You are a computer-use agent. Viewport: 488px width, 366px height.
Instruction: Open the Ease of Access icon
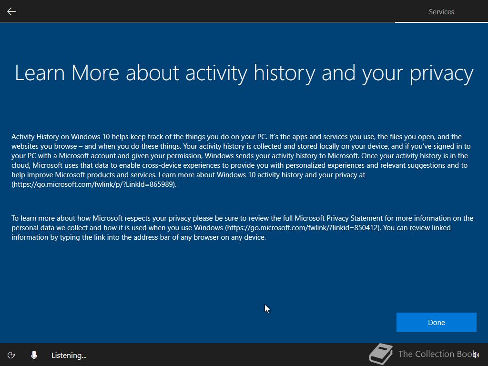[x=11, y=355]
